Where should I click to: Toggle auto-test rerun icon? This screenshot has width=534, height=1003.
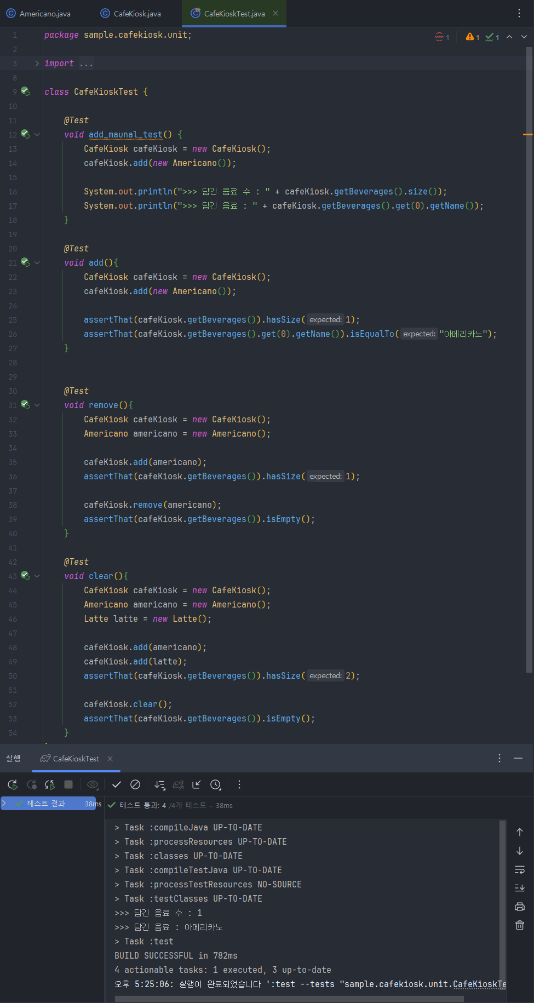pos(50,784)
